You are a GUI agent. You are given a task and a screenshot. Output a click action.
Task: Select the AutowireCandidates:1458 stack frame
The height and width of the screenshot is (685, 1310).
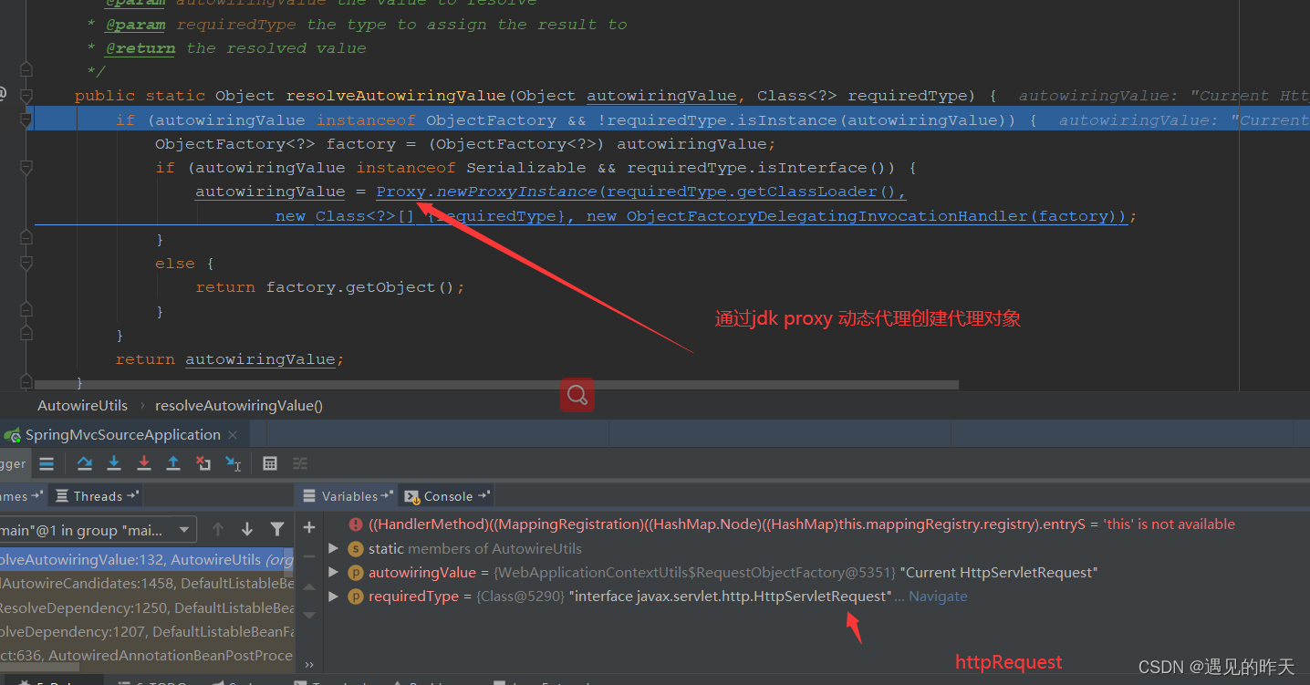click(x=147, y=583)
